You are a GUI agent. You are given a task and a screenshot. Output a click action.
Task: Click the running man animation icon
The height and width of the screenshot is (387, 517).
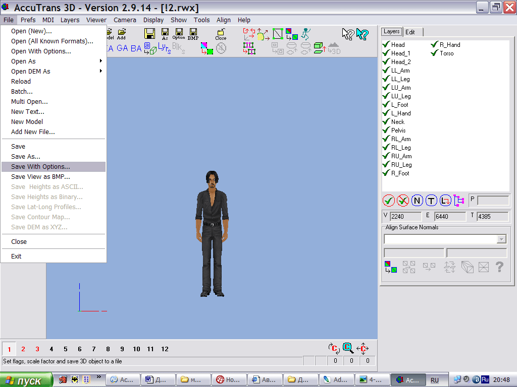click(x=306, y=34)
